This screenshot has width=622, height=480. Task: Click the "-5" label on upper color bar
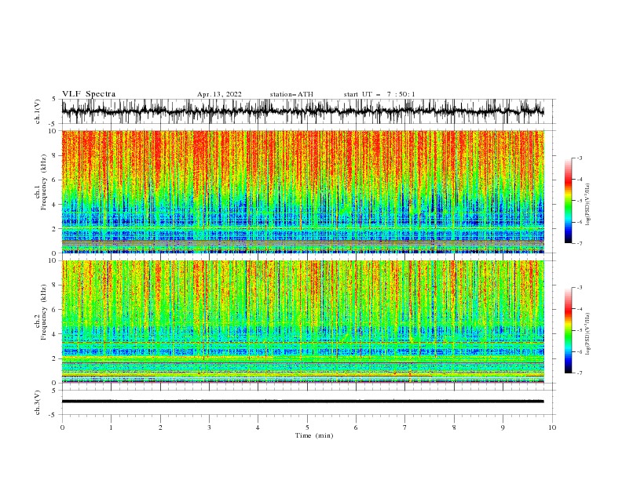point(579,201)
